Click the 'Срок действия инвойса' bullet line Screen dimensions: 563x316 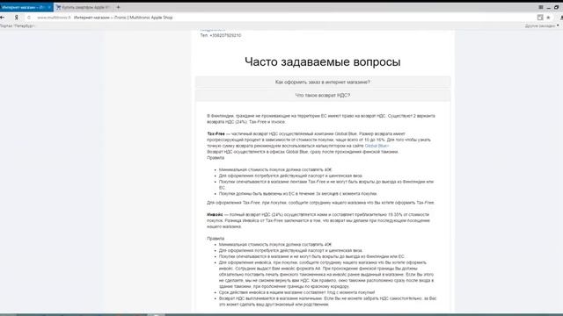(x=296, y=292)
